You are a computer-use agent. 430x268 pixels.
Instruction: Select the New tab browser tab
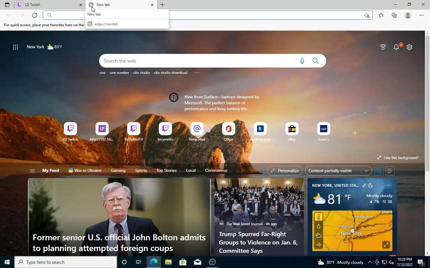(x=121, y=5)
